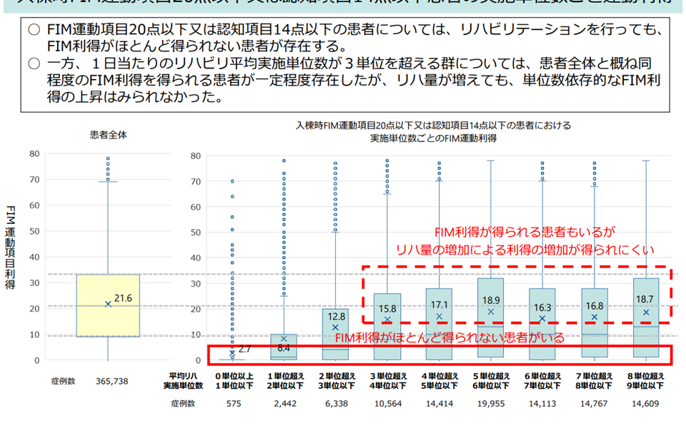Click the case count 575 under first category
Image resolution: width=686 pixels, height=428 pixels.
[x=232, y=403]
